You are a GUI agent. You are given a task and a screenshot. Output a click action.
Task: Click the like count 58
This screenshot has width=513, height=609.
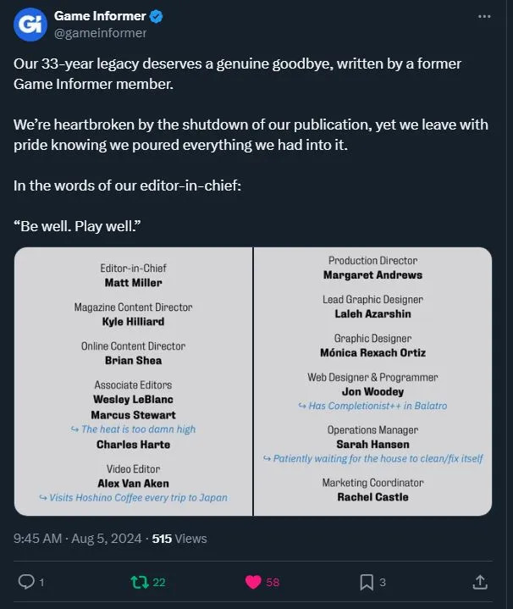click(273, 582)
